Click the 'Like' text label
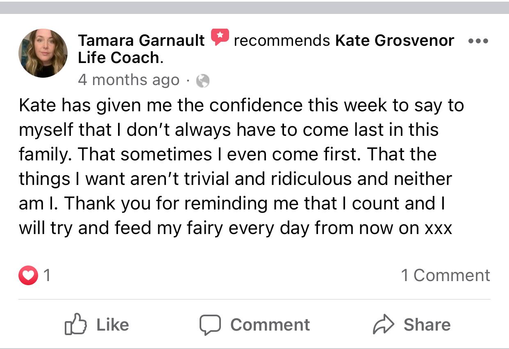Viewport: 509px width, 349px height. (113, 325)
